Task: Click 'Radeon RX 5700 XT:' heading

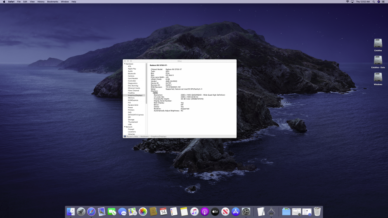Action: click(158, 65)
